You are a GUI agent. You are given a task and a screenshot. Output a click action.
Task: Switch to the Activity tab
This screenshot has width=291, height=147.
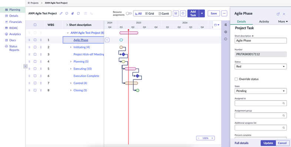264,22
